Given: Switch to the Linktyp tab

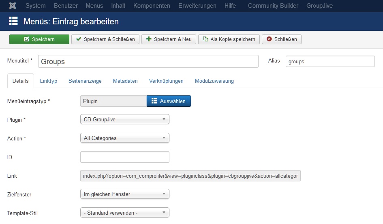Looking at the screenshot, I should pos(49,81).
